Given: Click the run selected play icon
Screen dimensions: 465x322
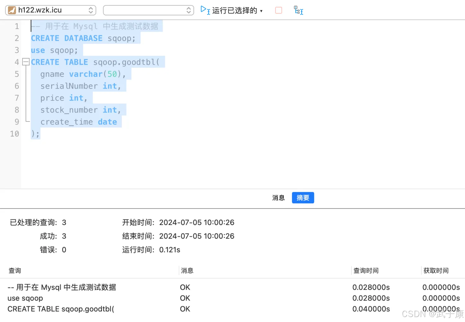Looking at the screenshot, I should click(205, 10).
